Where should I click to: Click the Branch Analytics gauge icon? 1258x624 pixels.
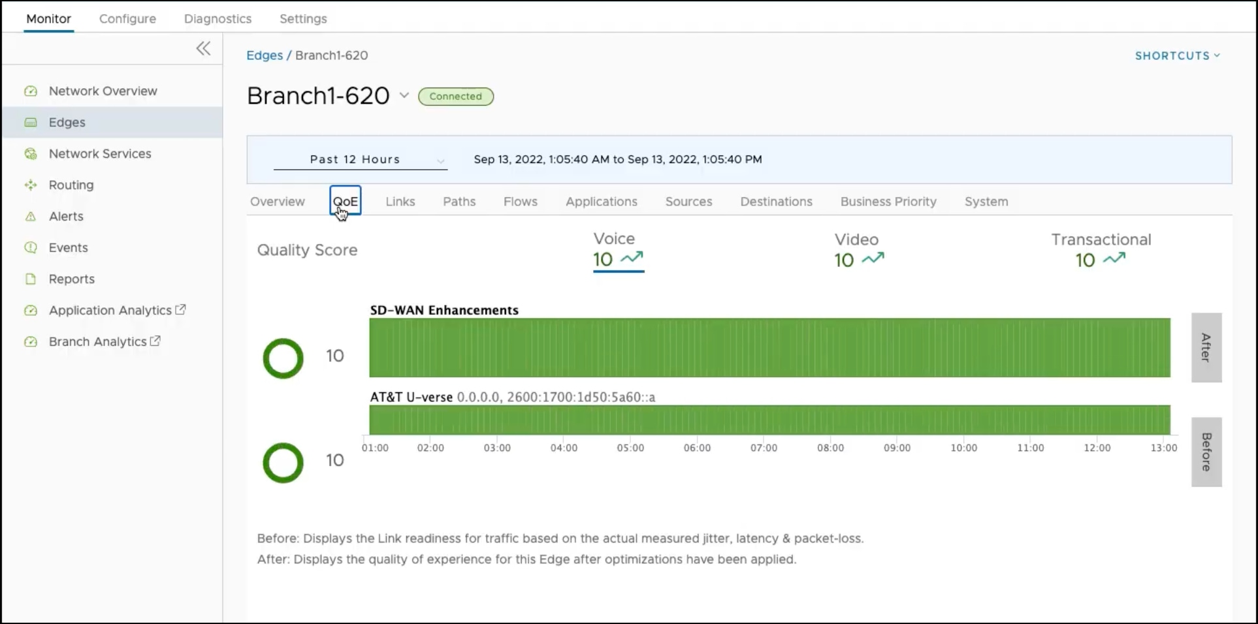31,342
